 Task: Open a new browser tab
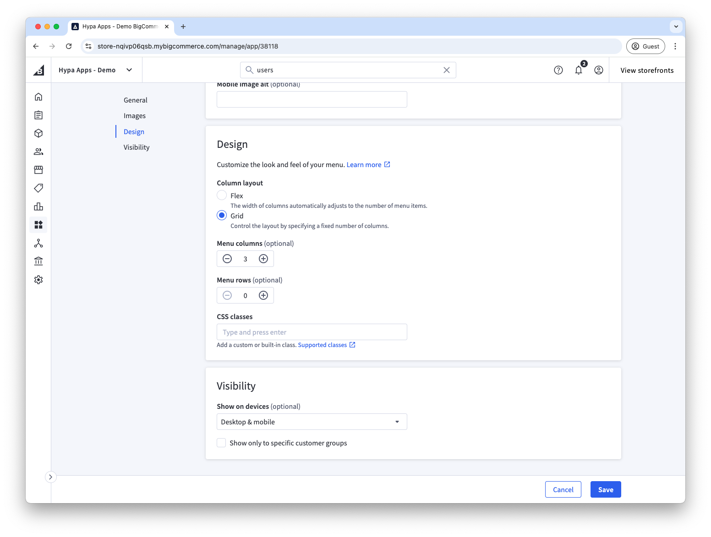(x=183, y=27)
